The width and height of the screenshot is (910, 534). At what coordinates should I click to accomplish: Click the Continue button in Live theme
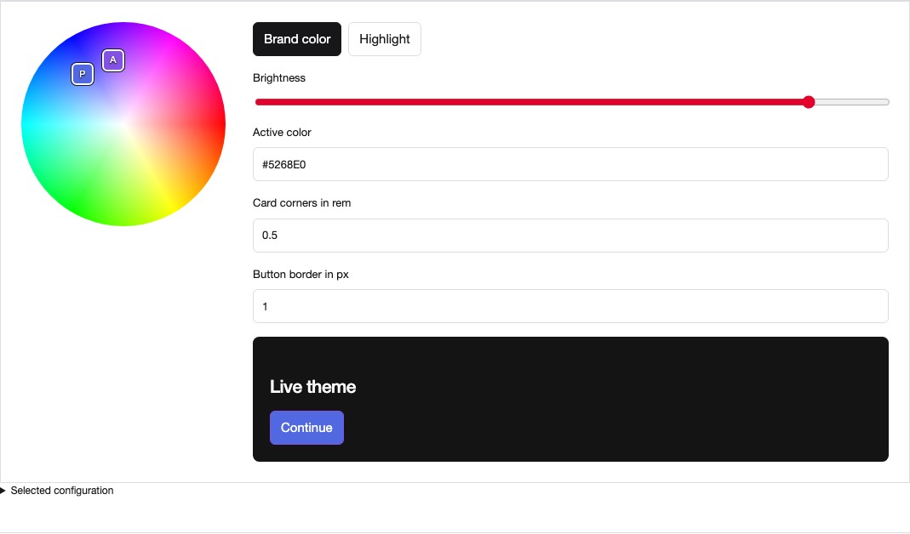(x=306, y=428)
